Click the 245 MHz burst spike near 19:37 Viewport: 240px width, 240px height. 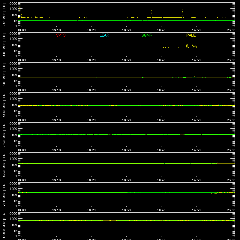pos(151,14)
